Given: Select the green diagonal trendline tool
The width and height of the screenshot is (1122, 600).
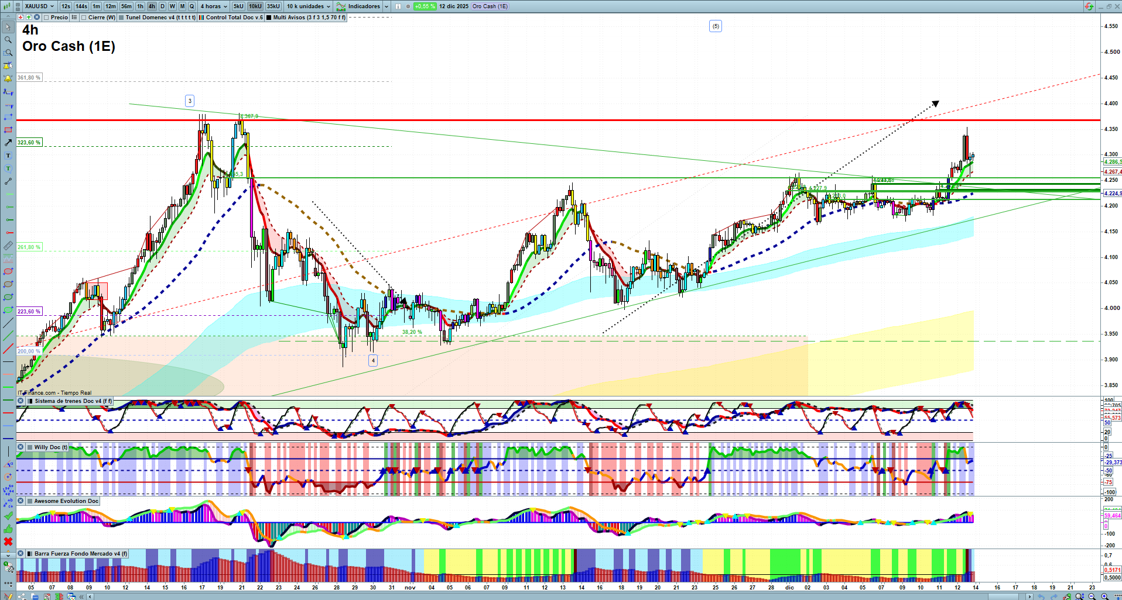Looking at the screenshot, I should 8,336.
